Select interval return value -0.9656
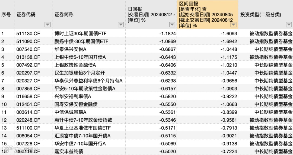Image resolution: width=293 pixels, height=155 pixels. pos(229,81)
